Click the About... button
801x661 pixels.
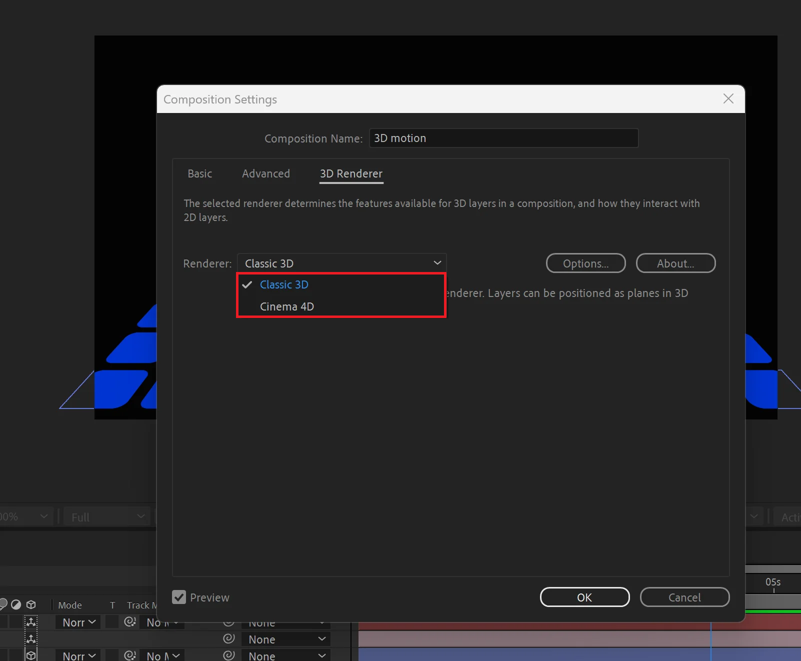(x=675, y=263)
